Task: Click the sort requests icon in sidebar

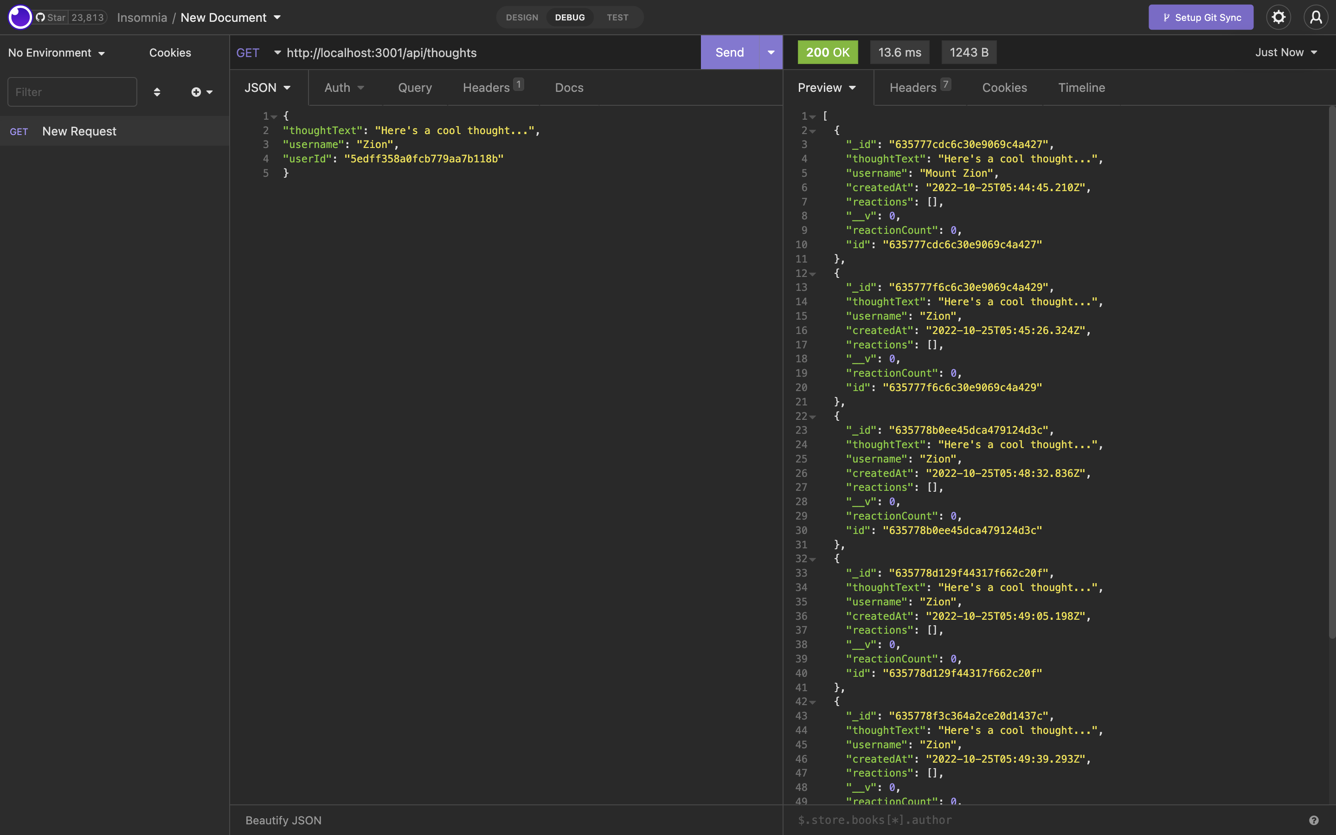Action: point(157,92)
